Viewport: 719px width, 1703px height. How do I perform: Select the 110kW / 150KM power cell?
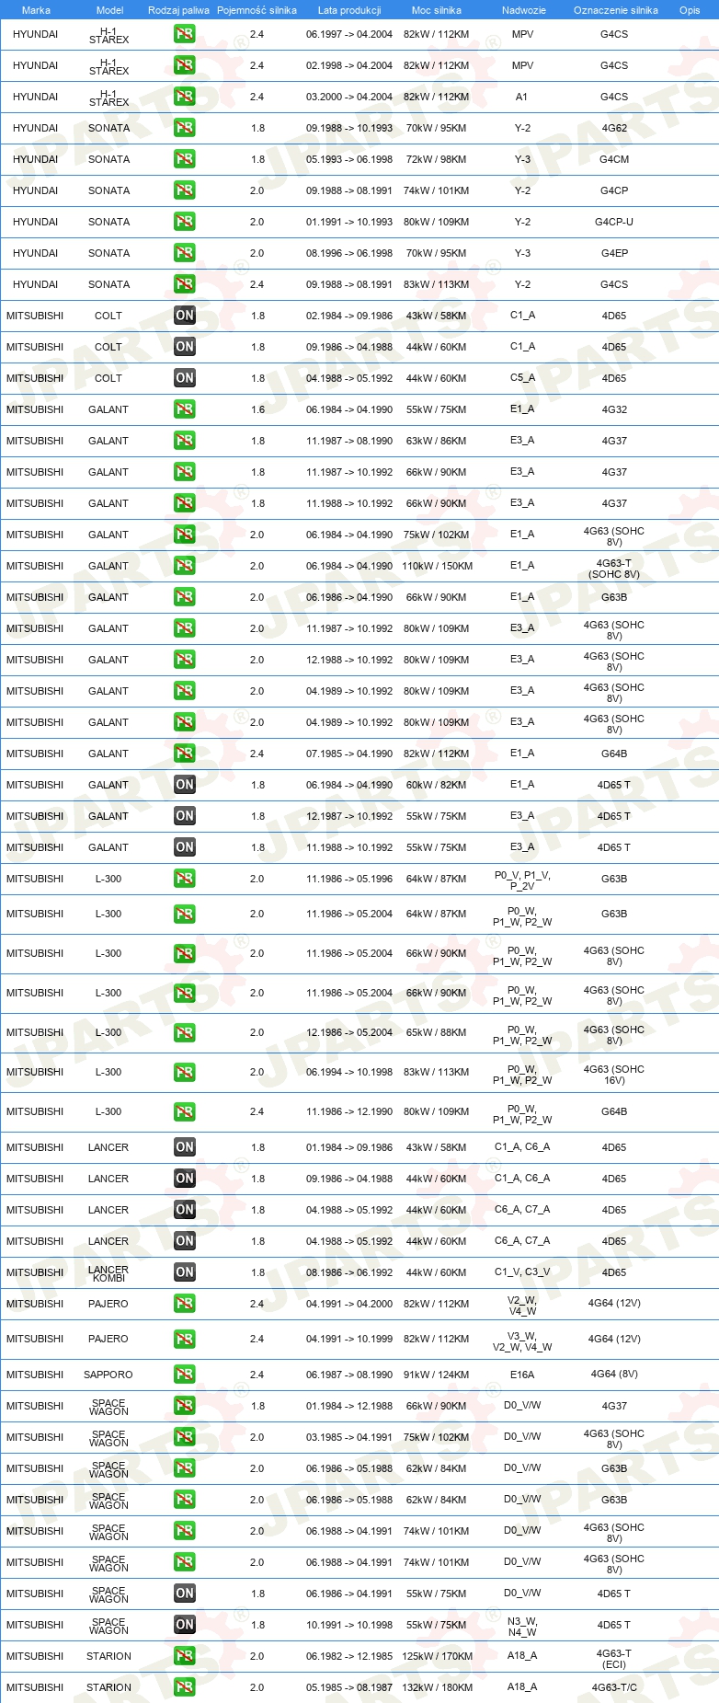click(437, 566)
